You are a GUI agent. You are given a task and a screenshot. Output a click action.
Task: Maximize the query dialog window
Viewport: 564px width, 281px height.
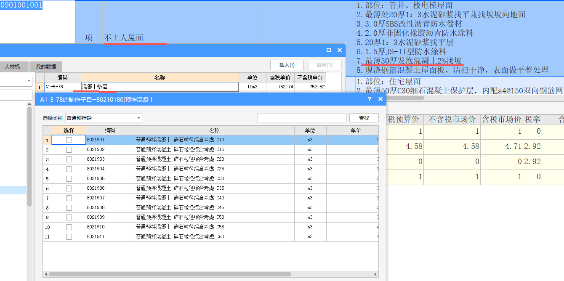click(x=329, y=50)
